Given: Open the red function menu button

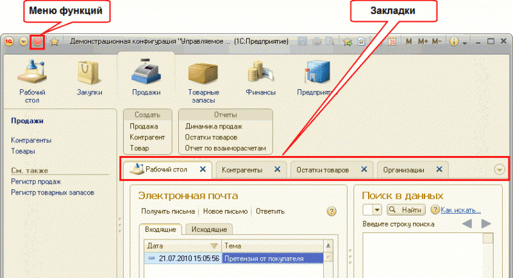Looking at the screenshot, I should pyautogui.click(x=38, y=42).
